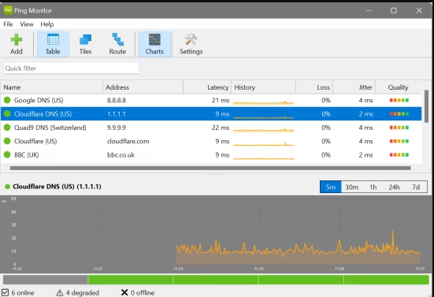Image resolution: width=434 pixels, height=297 pixels.
Task: Open the Help menu
Action: tap(47, 24)
